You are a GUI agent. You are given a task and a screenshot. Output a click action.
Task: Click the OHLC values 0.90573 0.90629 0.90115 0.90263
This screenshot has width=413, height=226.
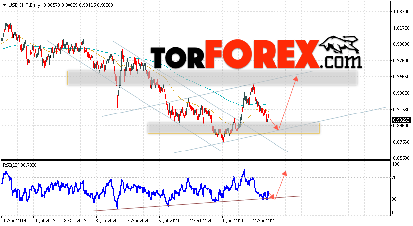(x=78, y=5)
